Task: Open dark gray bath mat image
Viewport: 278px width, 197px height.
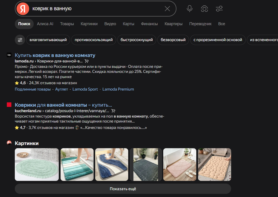Action: pyautogui.click(x=146, y=165)
